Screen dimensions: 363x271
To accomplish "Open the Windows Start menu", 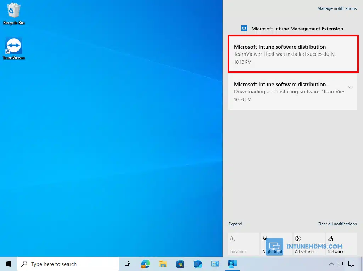I will pyautogui.click(x=9, y=264).
